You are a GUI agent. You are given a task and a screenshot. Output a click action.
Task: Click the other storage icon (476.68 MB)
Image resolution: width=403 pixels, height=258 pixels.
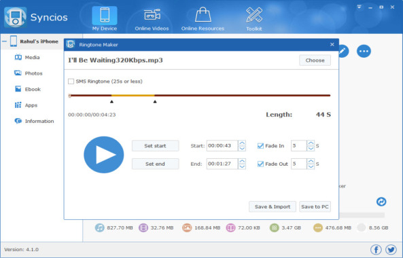coord(318,227)
